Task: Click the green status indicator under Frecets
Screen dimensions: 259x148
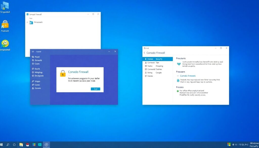Action: point(178,91)
